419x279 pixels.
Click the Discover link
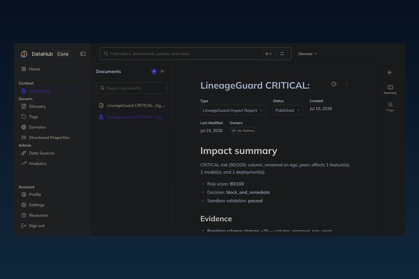tap(308, 54)
